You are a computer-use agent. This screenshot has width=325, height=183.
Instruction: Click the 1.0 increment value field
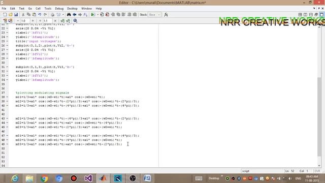[25, 20]
